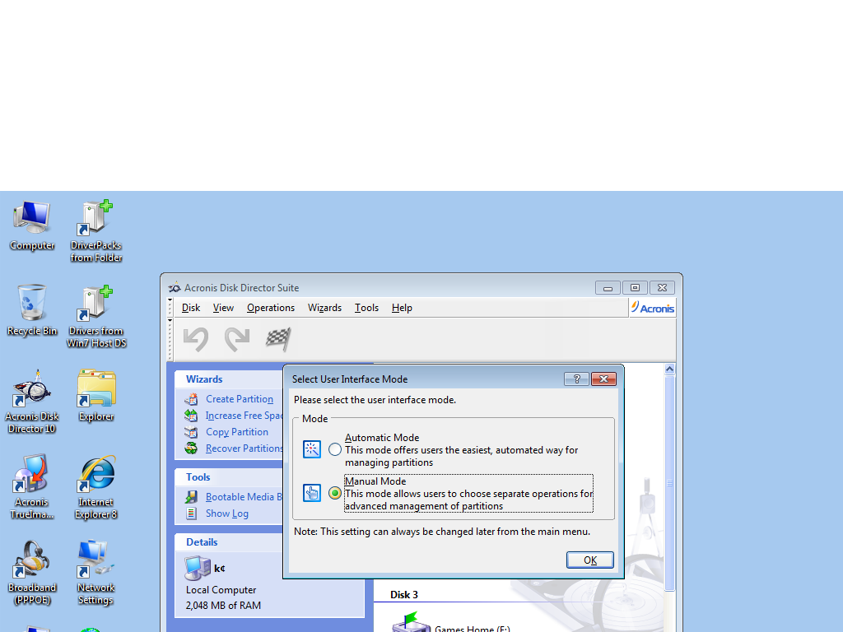The height and width of the screenshot is (632, 843).
Task: Click the vertical scrollbar thumb in disk pane
Action: coord(669,483)
